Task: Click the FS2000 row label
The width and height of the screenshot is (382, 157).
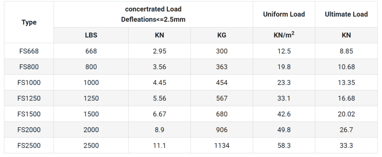Action: 29,130
